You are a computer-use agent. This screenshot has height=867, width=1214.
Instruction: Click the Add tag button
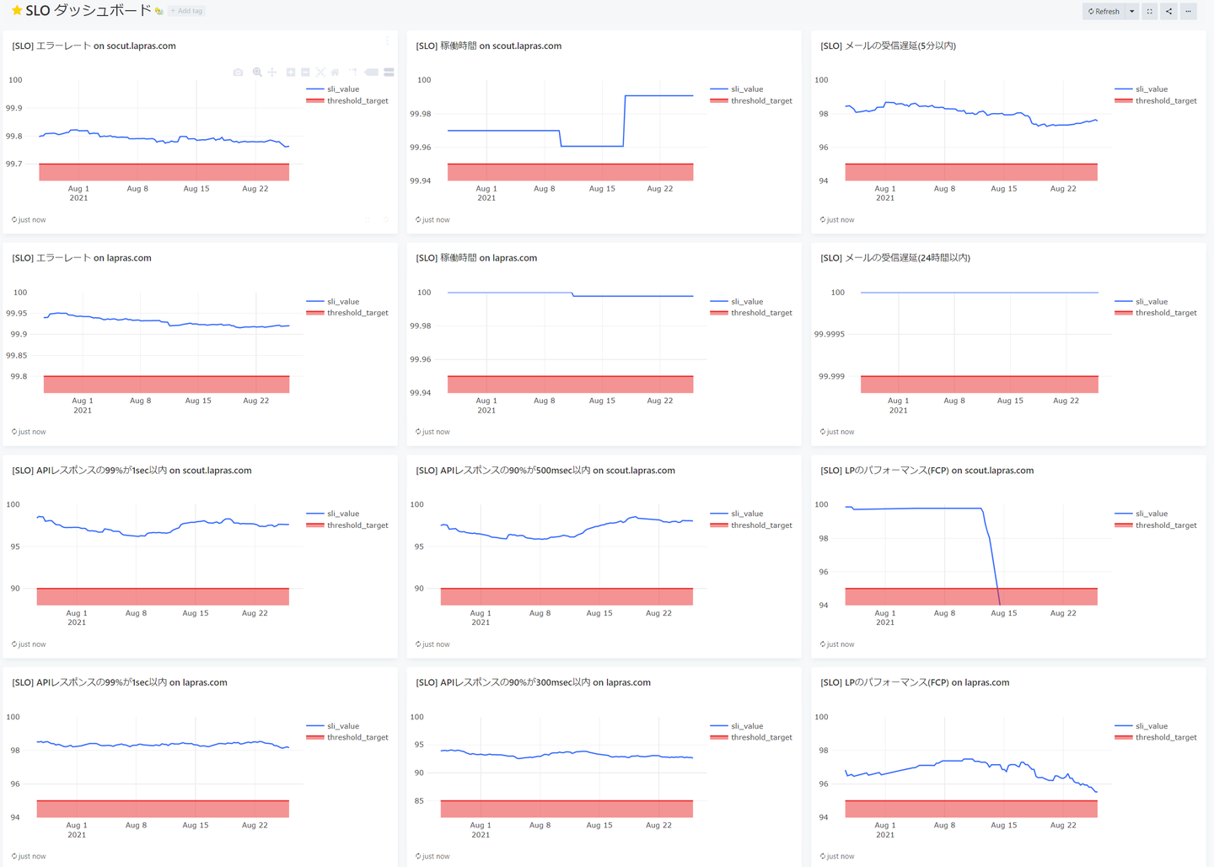point(186,11)
